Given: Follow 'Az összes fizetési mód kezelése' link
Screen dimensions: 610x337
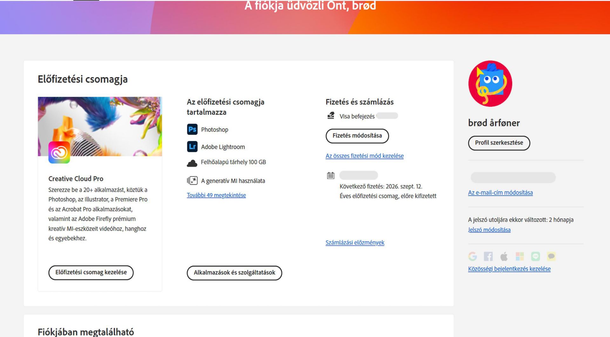Looking at the screenshot, I should [x=364, y=156].
